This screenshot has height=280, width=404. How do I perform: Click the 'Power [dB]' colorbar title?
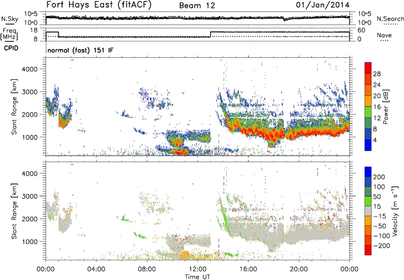[386, 107]
